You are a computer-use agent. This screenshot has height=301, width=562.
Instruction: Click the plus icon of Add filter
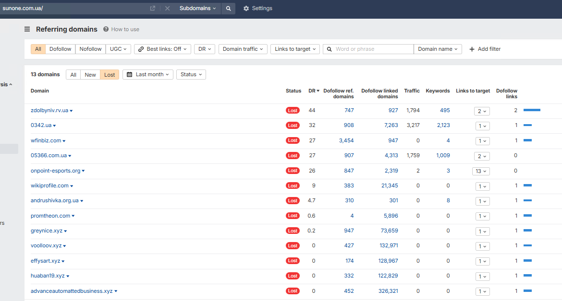tap(472, 49)
